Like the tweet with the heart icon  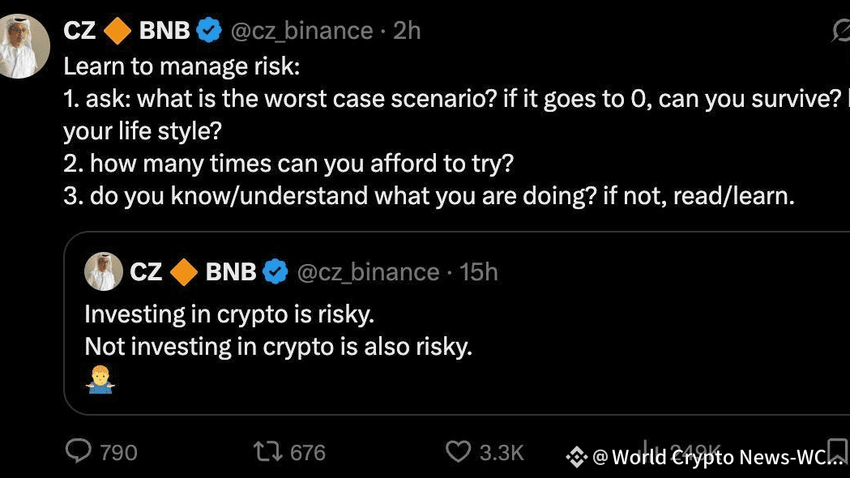[x=458, y=451]
